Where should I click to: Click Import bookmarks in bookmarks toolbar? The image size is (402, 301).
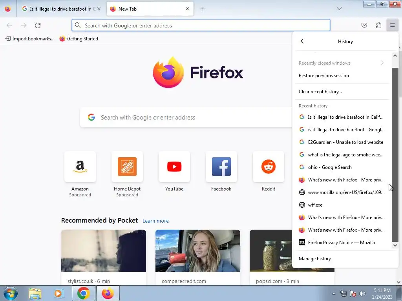[x=30, y=39]
